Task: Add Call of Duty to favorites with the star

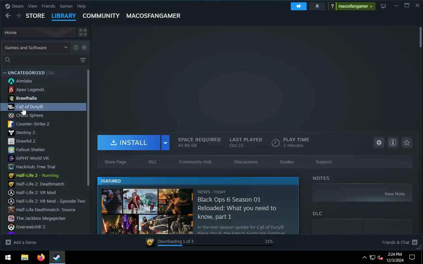Action: point(407,143)
